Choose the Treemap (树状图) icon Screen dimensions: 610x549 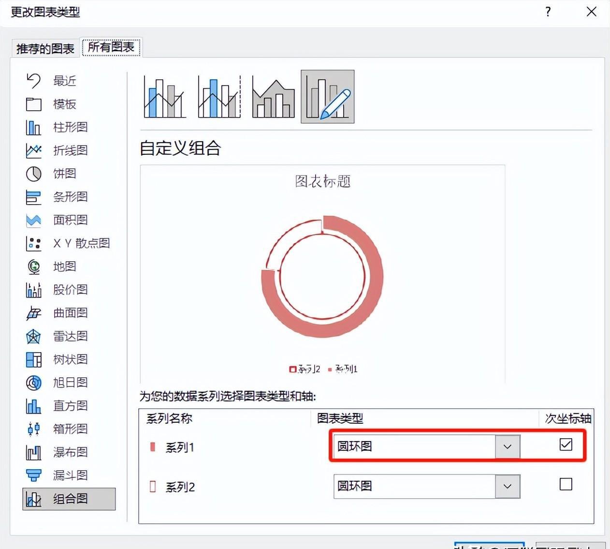(x=33, y=359)
